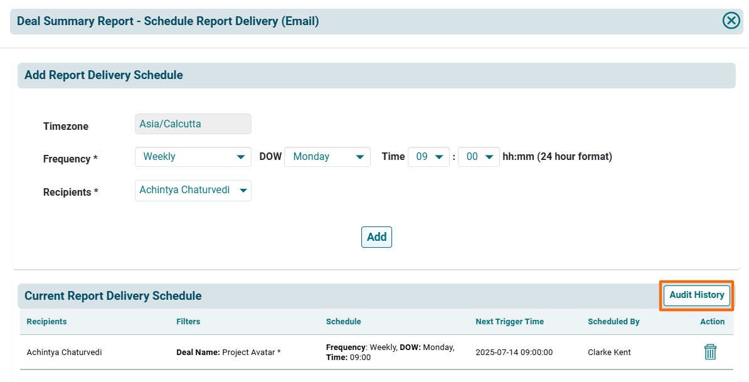This screenshot has width=749, height=382.
Task: Open the Frequency dropdown showing Weekly
Action: (193, 157)
